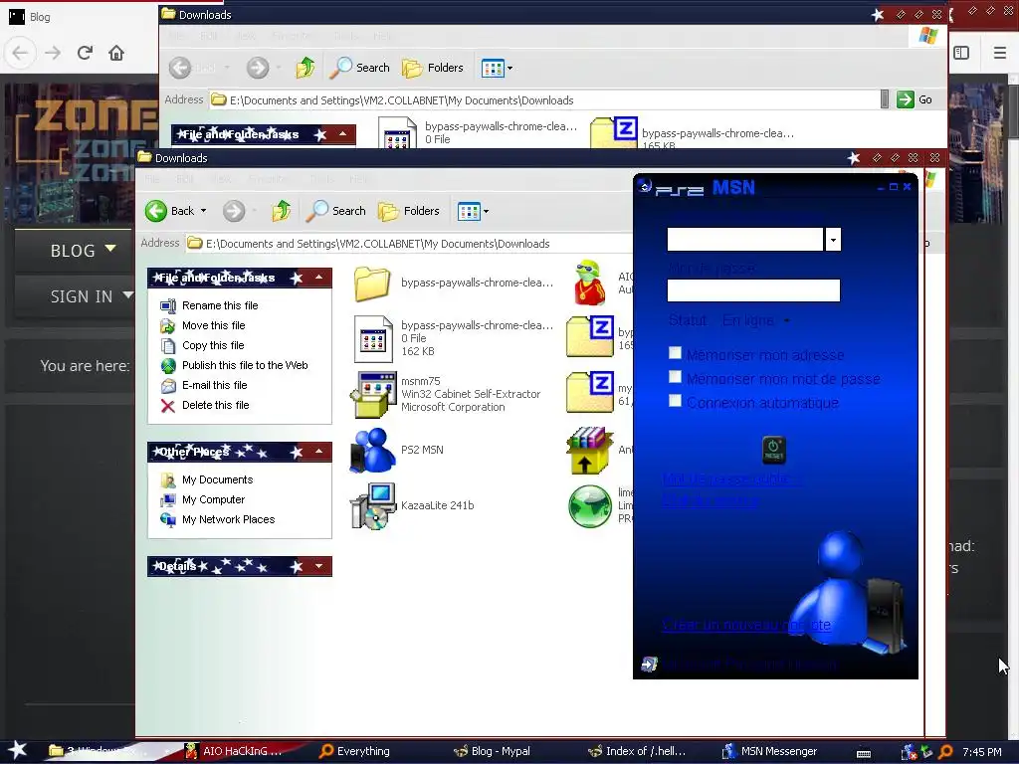Open Back history dropdown arrow in front window
The image size is (1019, 764).
(x=203, y=211)
